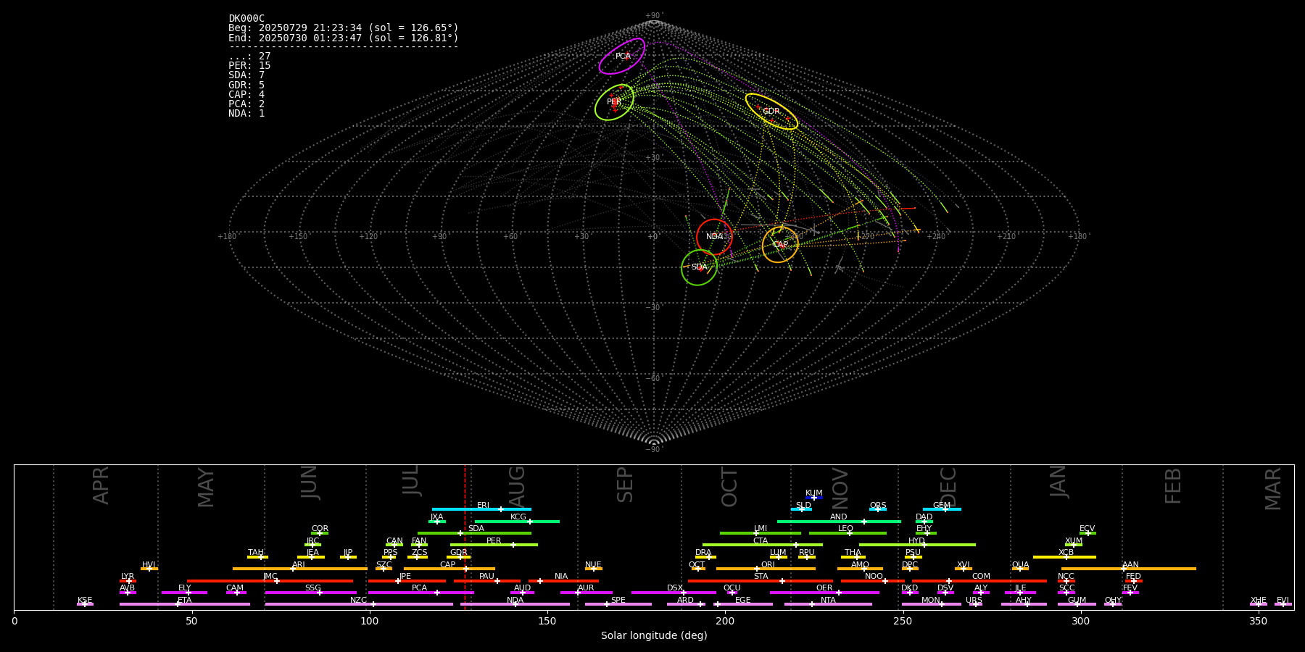This screenshot has width=1305, height=652.
Task: Click the KSE shower label in timeline
Action: point(85,601)
